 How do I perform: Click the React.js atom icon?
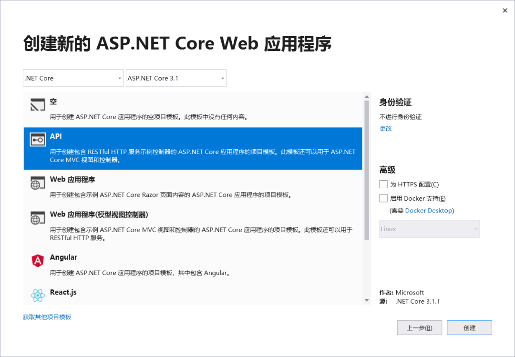(38, 296)
